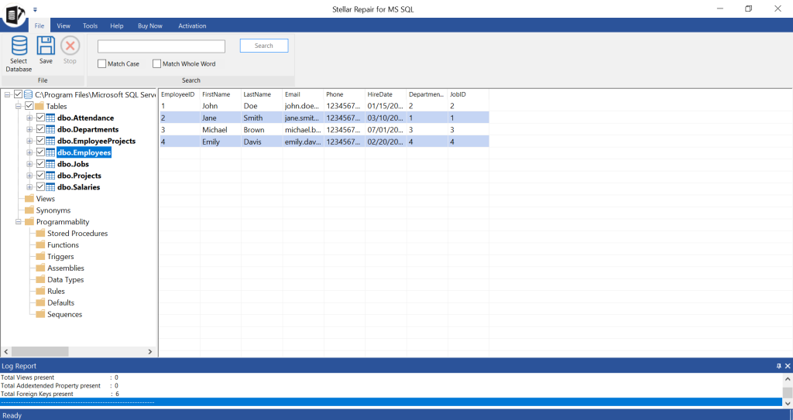Click the Stop icon in toolbar
This screenshot has height=420, width=793.
coord(70,46)
